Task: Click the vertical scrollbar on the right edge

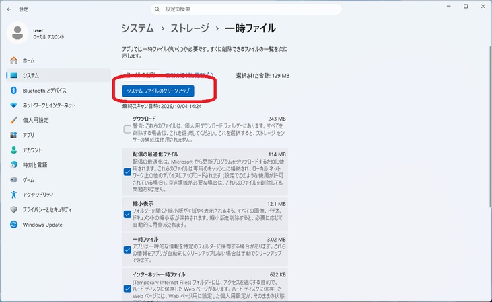Action: [x=490, y=126]
